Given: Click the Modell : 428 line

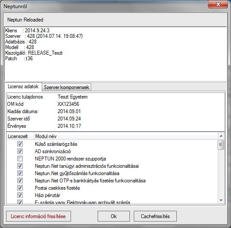Looking at the screenshot, I should (20, 47).
